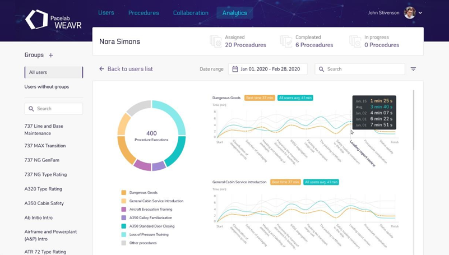Click General Cabin Service Introduction chart title
Image resolution: width=449 pixels, height=255 pixels.
tap(239, 182)
